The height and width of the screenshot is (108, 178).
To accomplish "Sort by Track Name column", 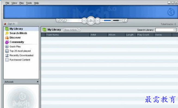I will click(67, 35).
